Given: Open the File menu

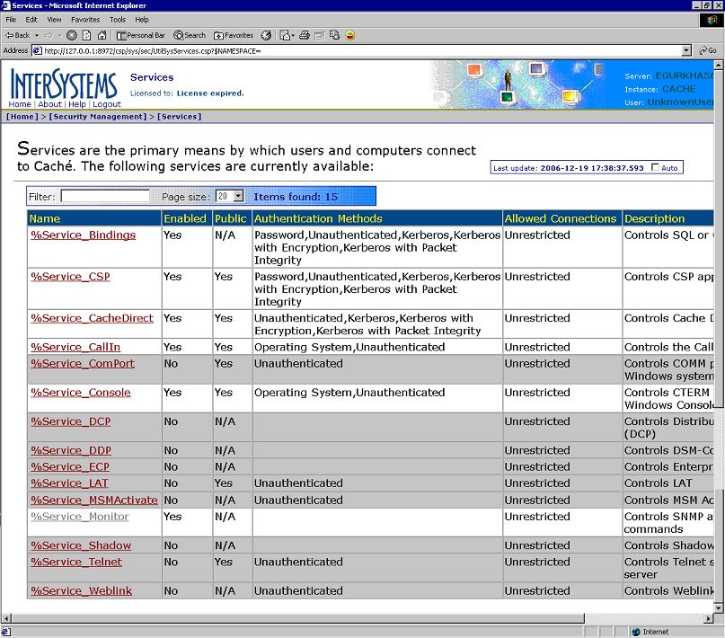Looking at the screenshot, I should (x=11, y=20).
